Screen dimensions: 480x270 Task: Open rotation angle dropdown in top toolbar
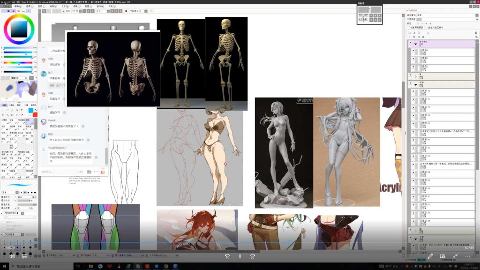108,11
